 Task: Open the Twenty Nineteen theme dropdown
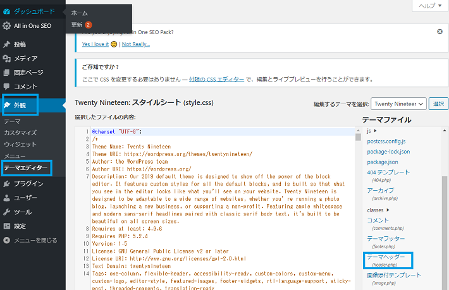click(398, 104)
